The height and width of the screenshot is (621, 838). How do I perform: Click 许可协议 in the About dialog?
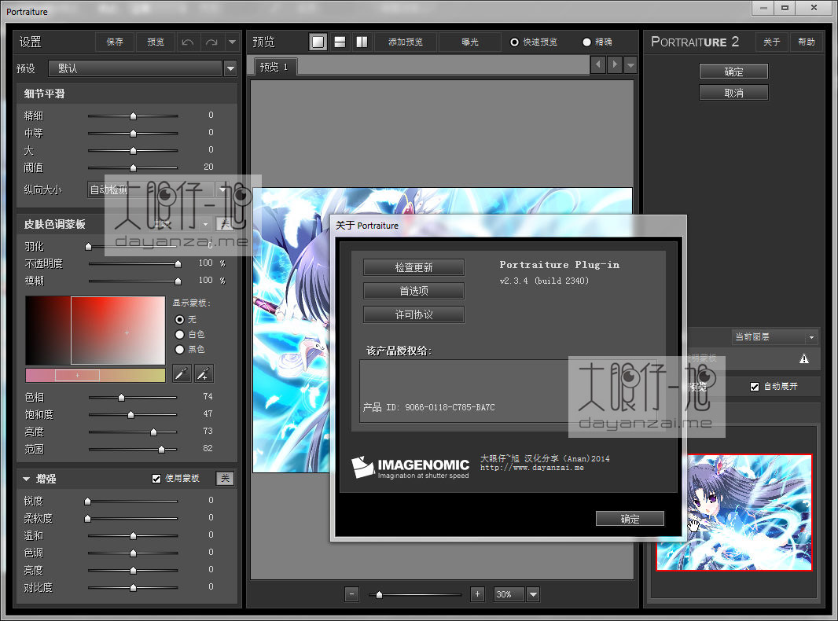[x=413, y=314]
